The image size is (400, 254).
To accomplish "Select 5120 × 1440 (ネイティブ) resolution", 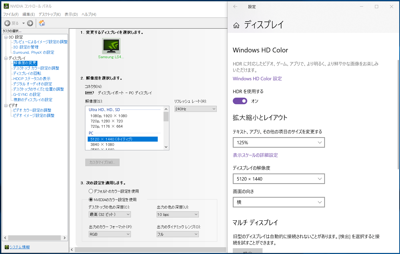I will point(123,139).
